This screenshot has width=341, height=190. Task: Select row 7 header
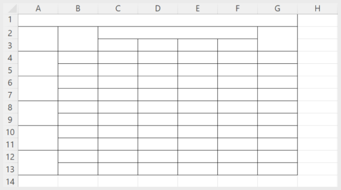(x=11, y=95)
